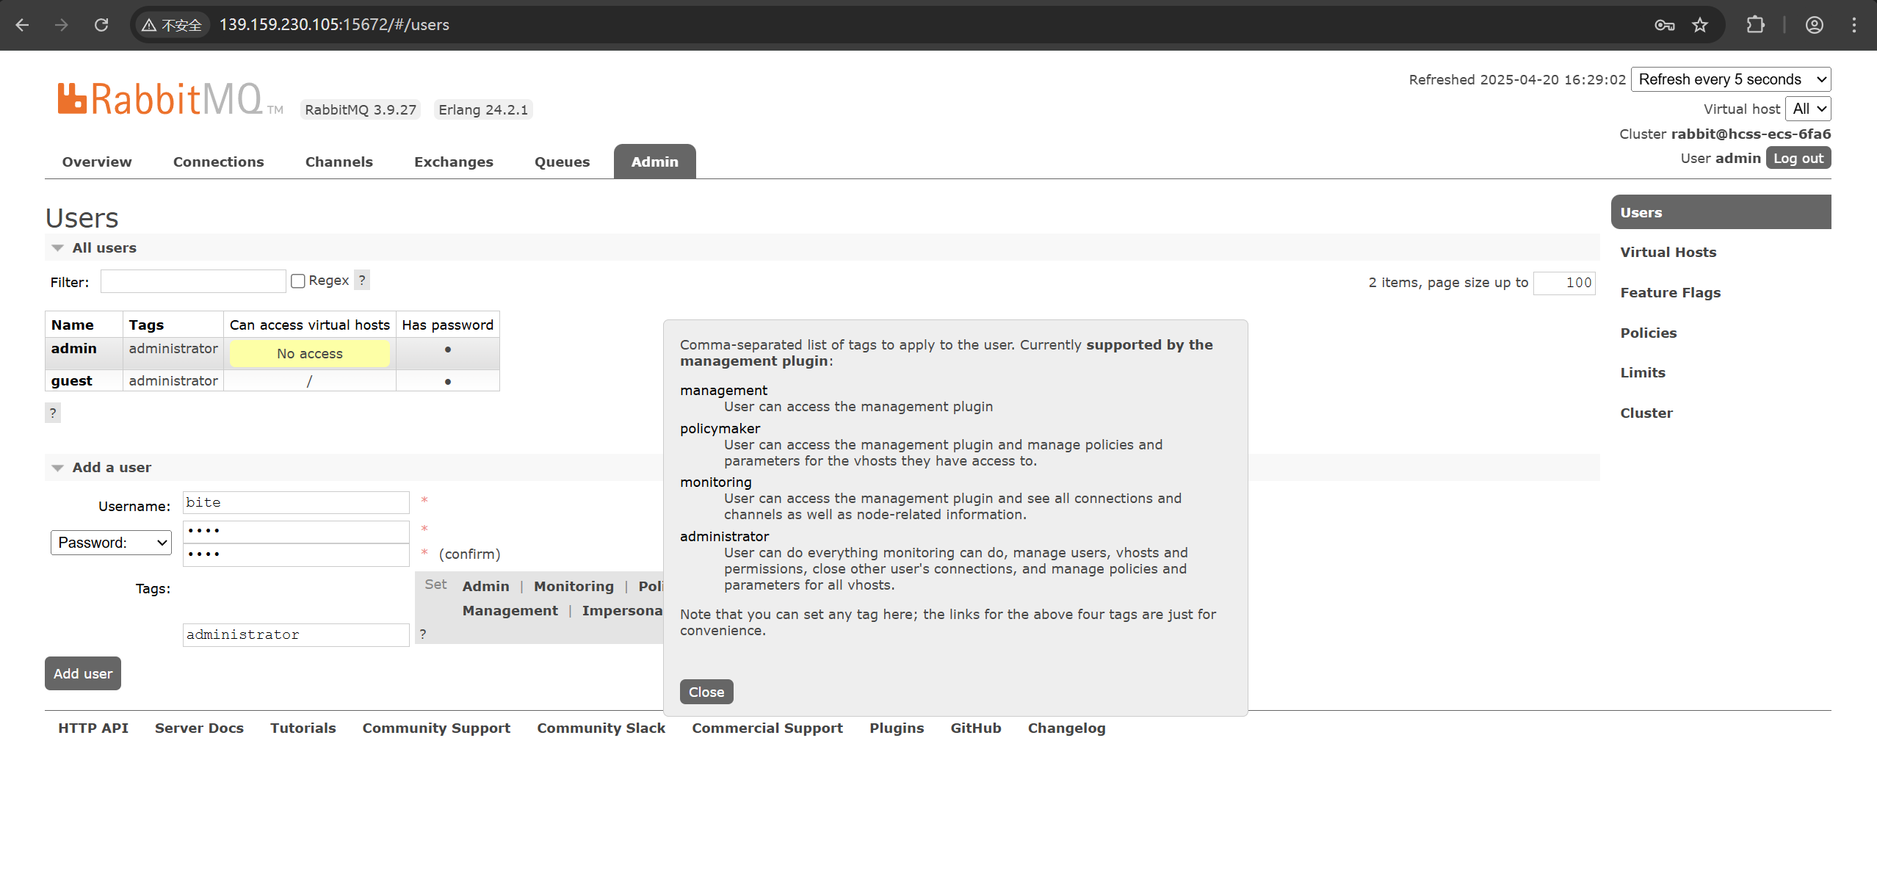Collapse the Add a user section
The image size is (1877, 890).
112,467
